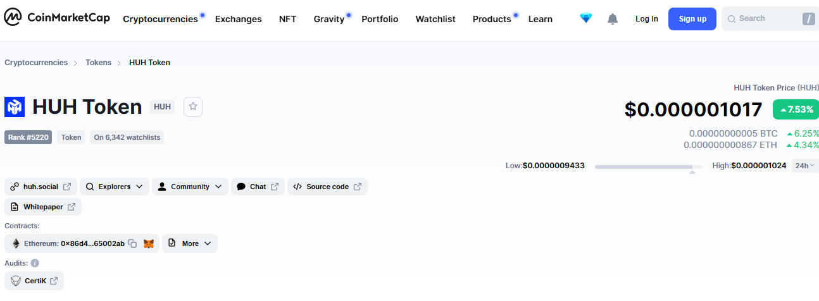Focus the Search field

pos(770,19)
